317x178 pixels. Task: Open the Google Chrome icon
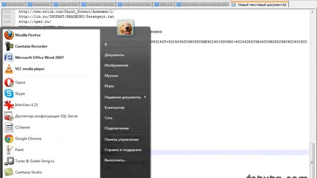pos(9,138)
